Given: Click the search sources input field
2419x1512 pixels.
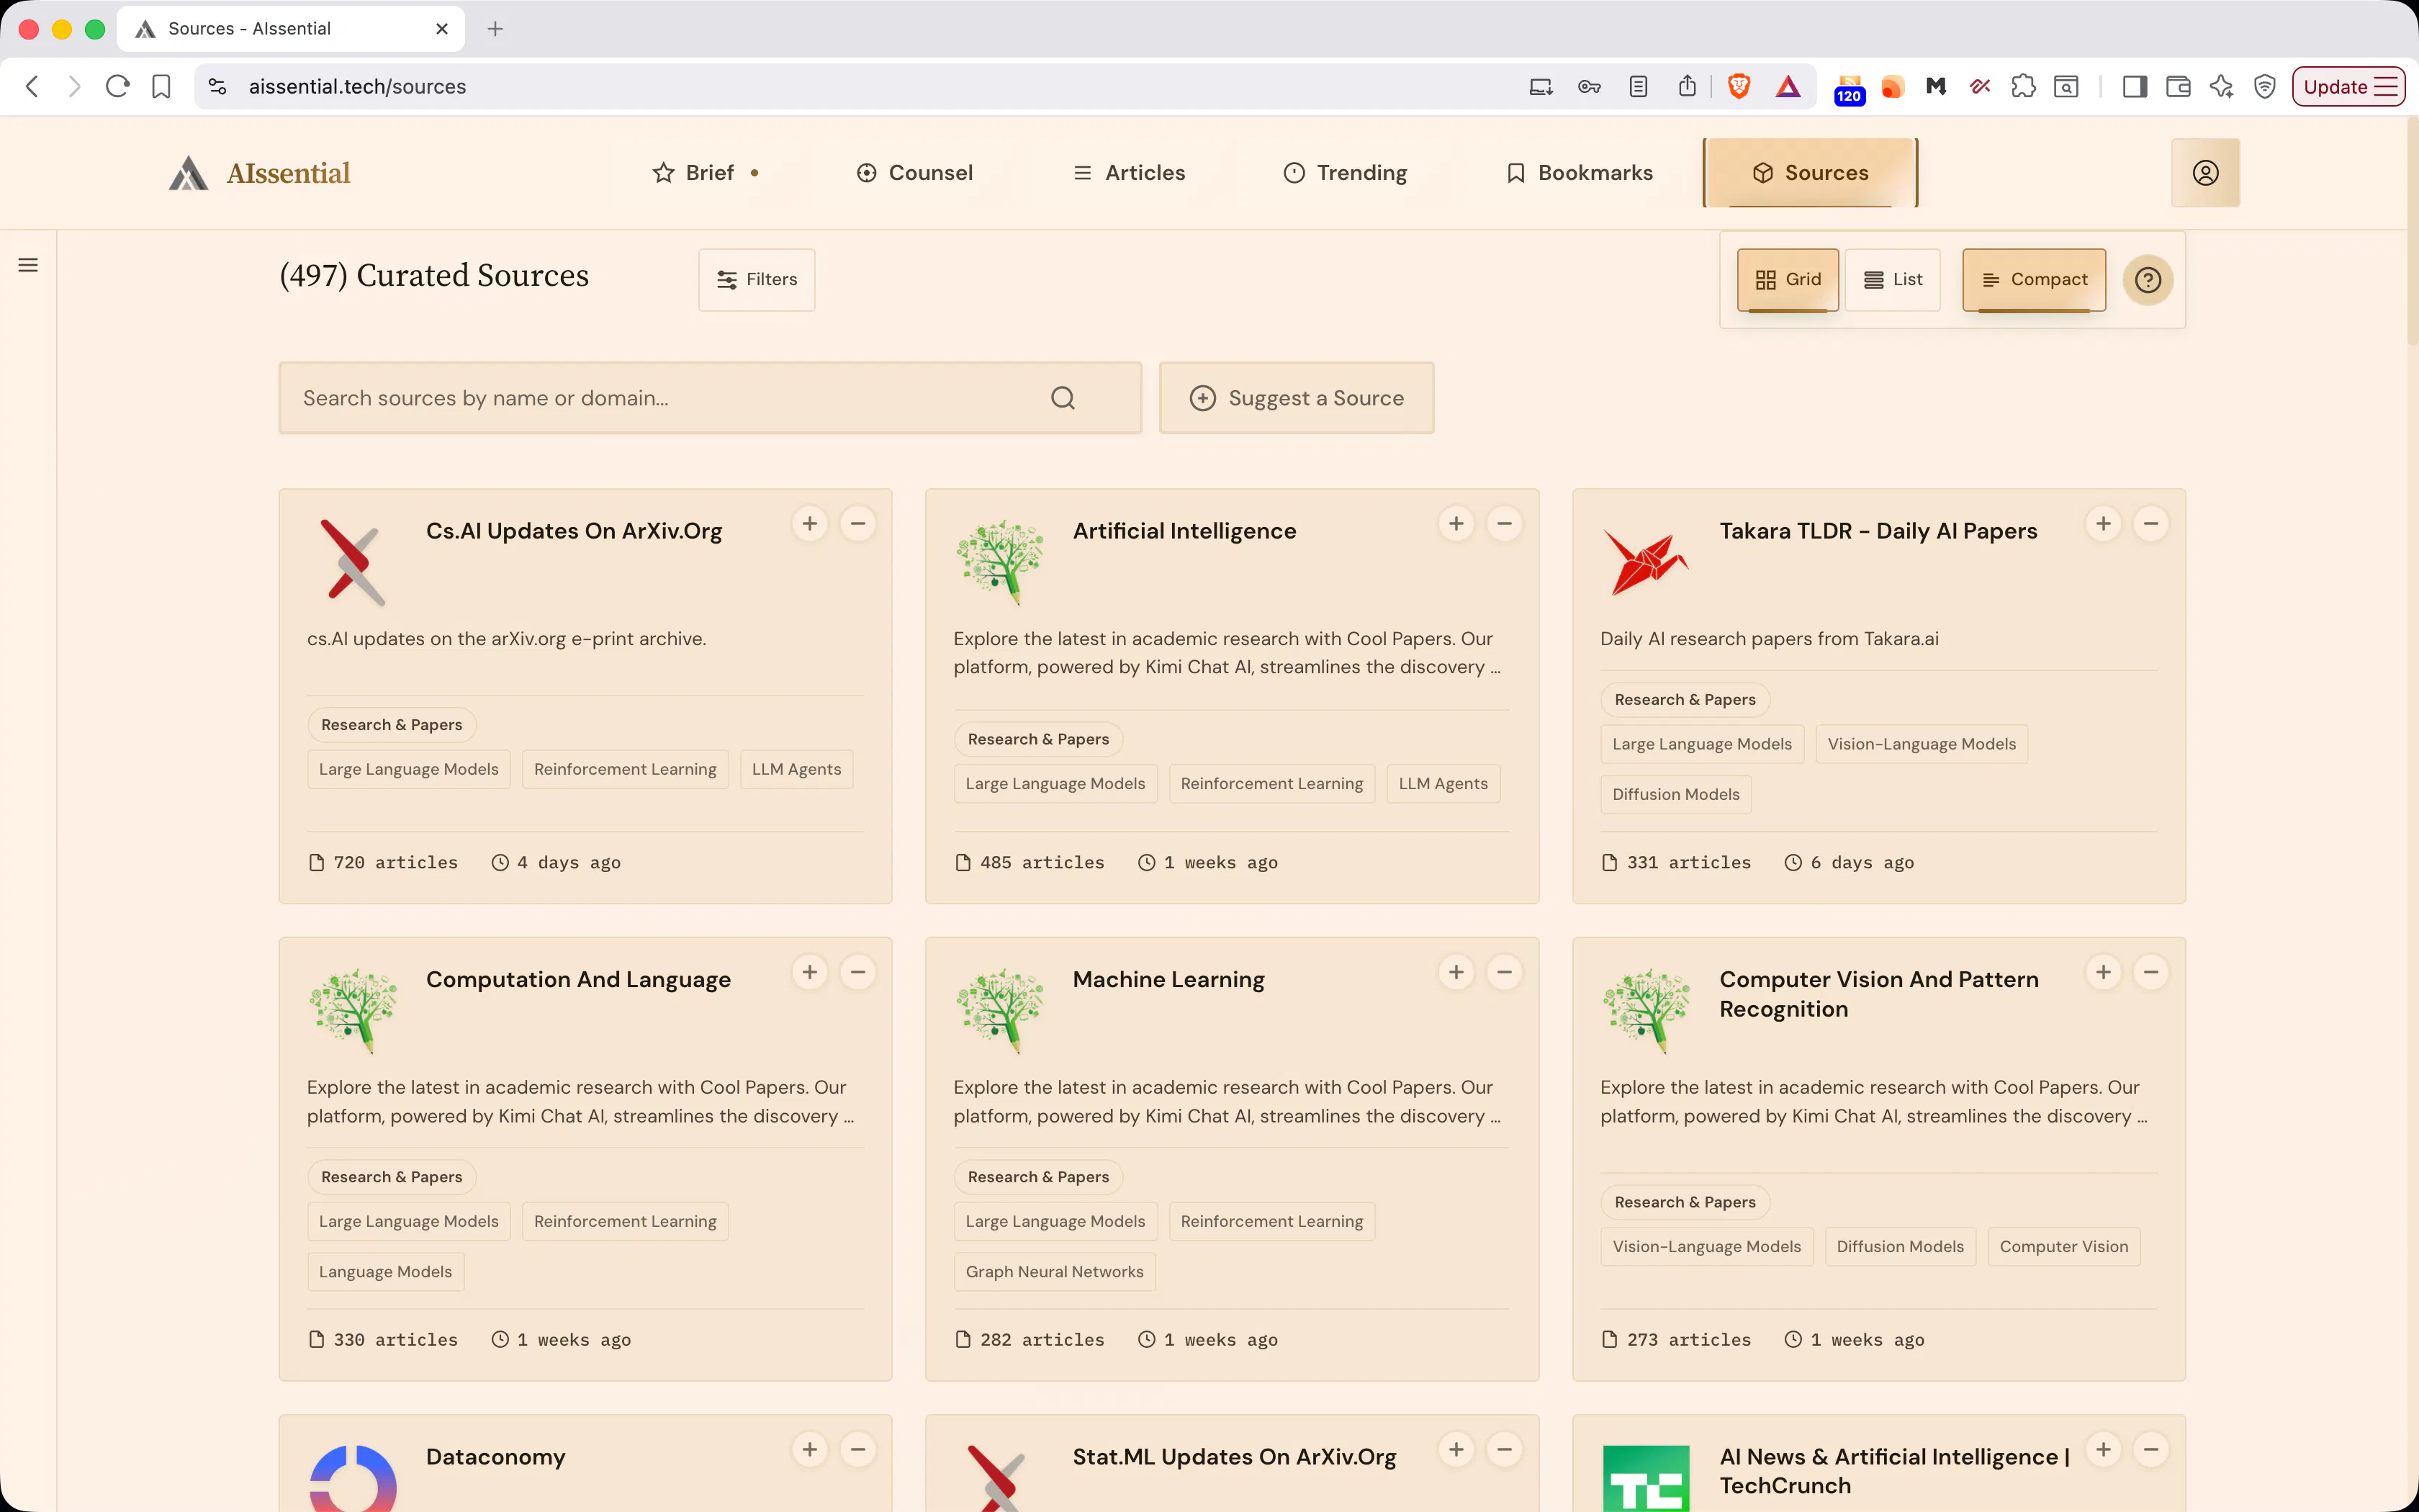Looking at the screenshot, I should pyautogui.click(x=710, y=398).
